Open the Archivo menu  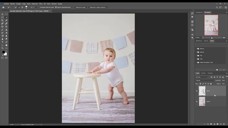pyautogui.click(x=6, y=4)
